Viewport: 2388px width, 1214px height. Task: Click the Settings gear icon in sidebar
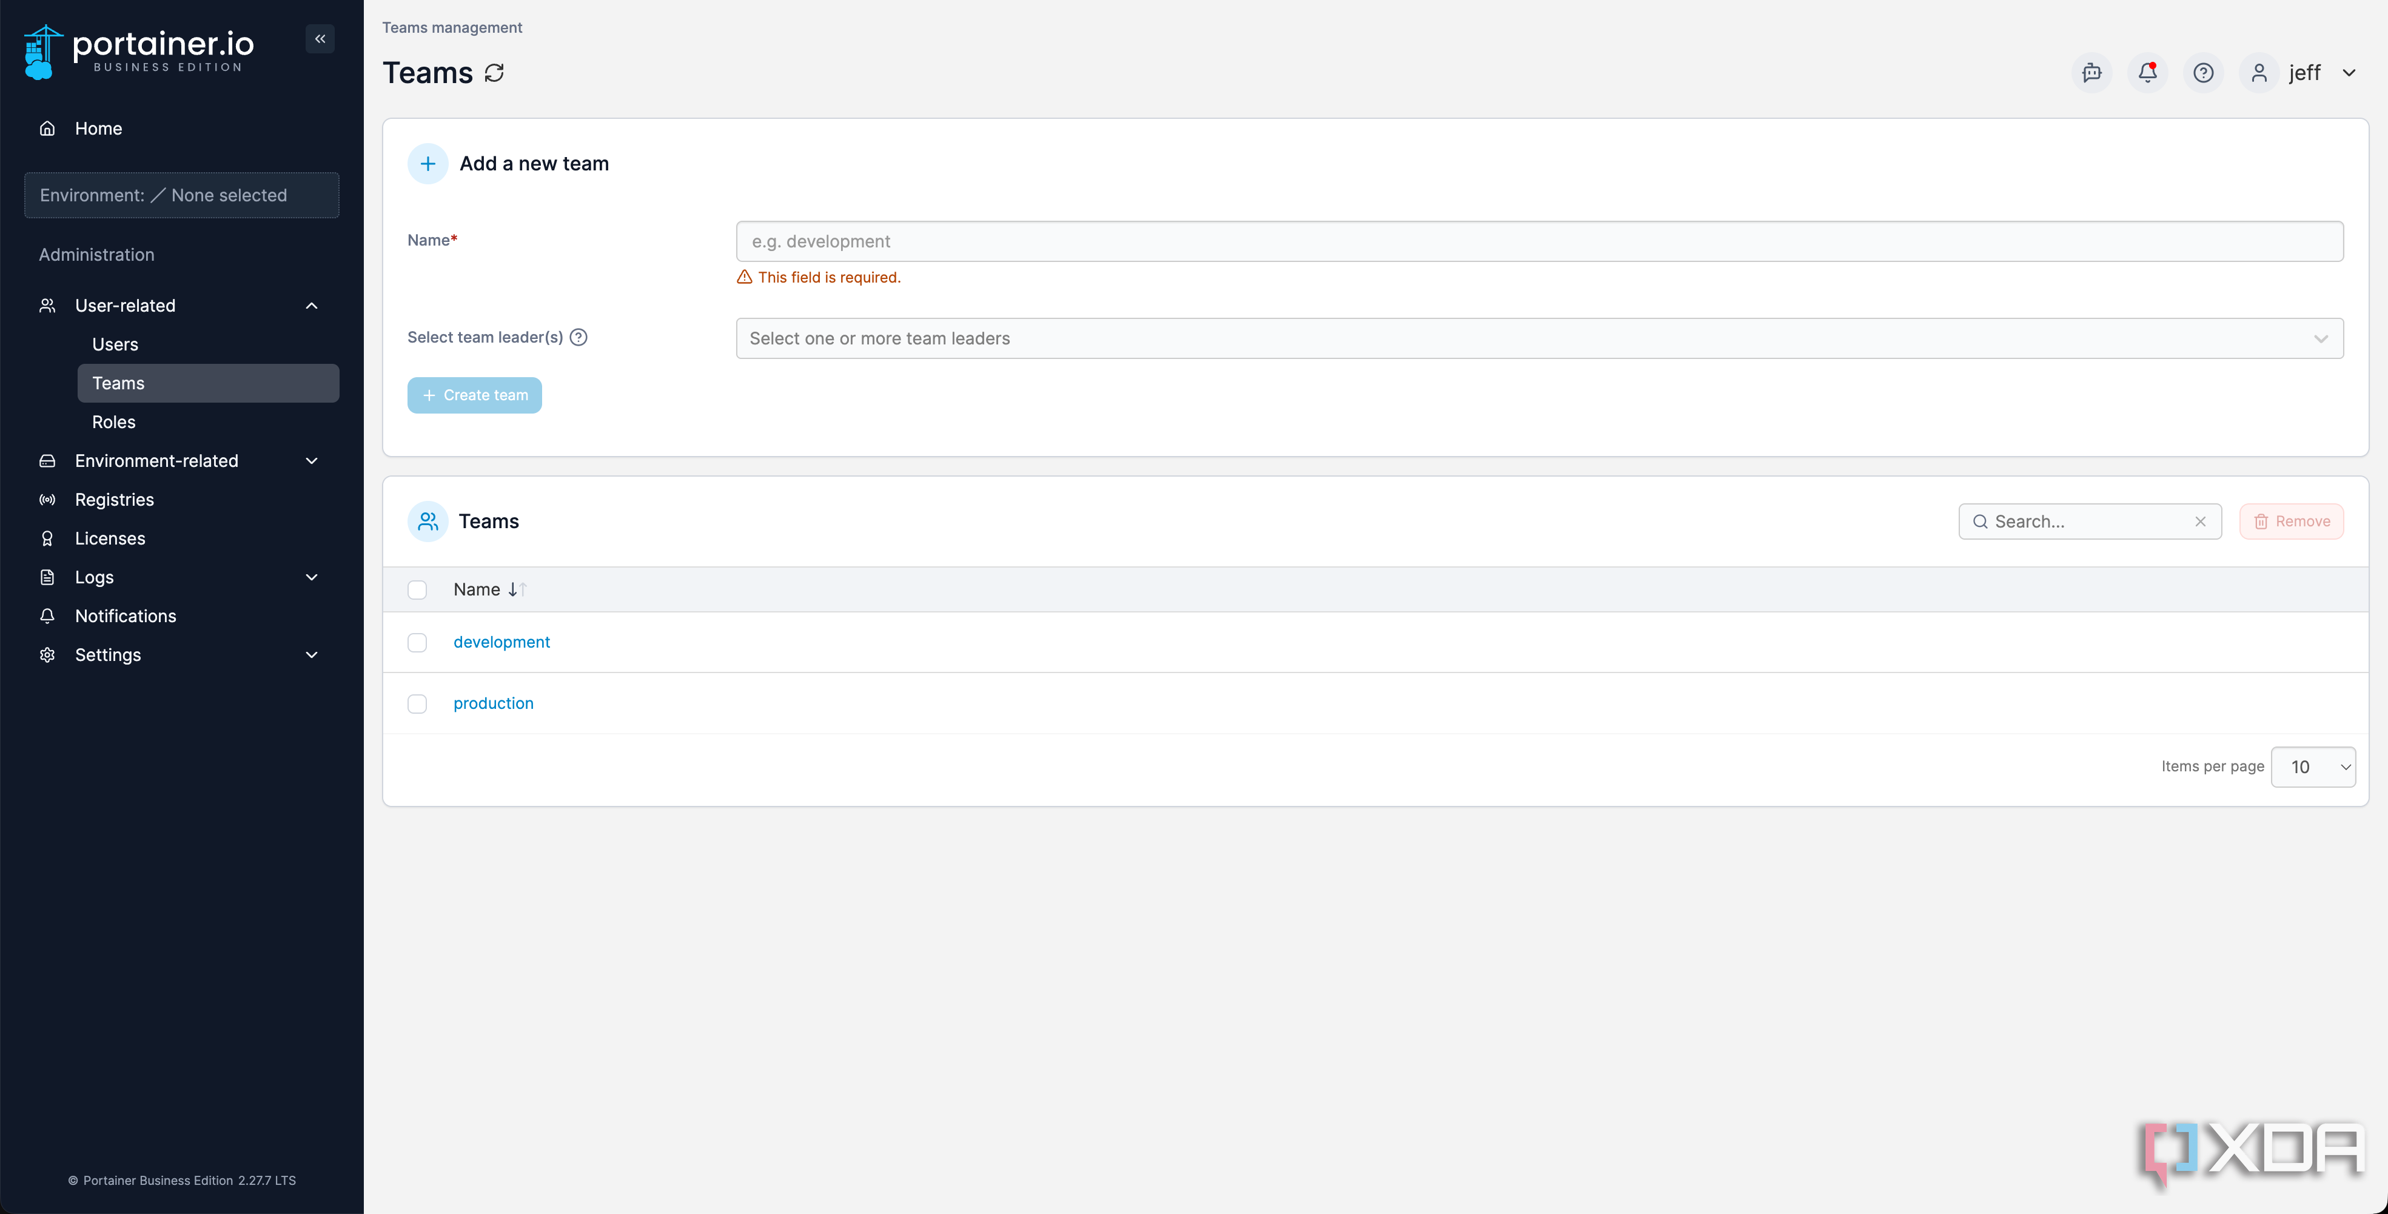pos(47,655)
